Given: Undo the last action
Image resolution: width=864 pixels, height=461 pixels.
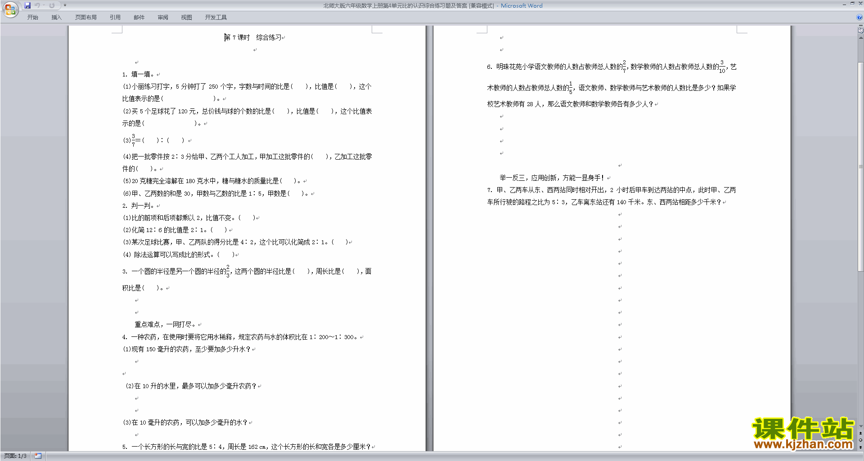Looking at the screenshot, I should 37,5.
